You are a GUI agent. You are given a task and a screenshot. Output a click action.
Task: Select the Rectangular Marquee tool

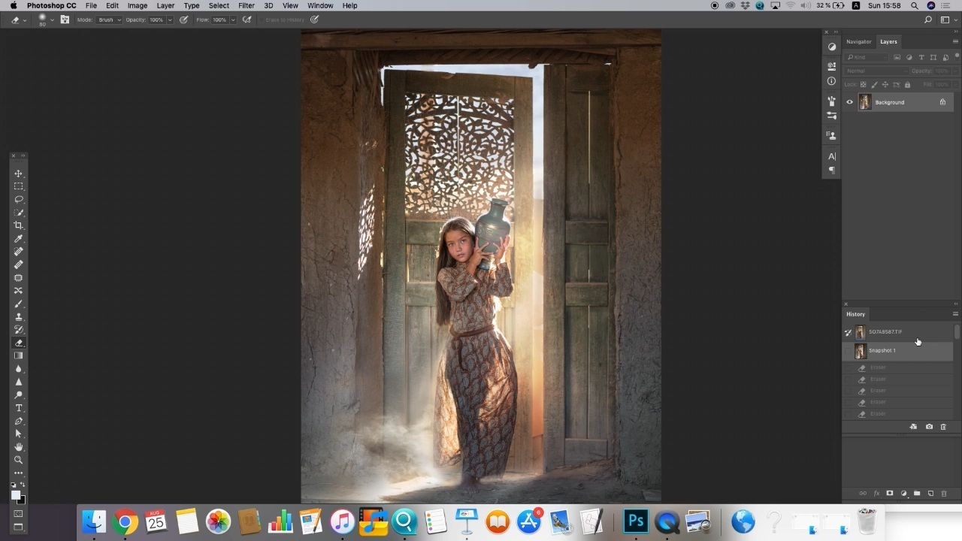tap(19, 186)
